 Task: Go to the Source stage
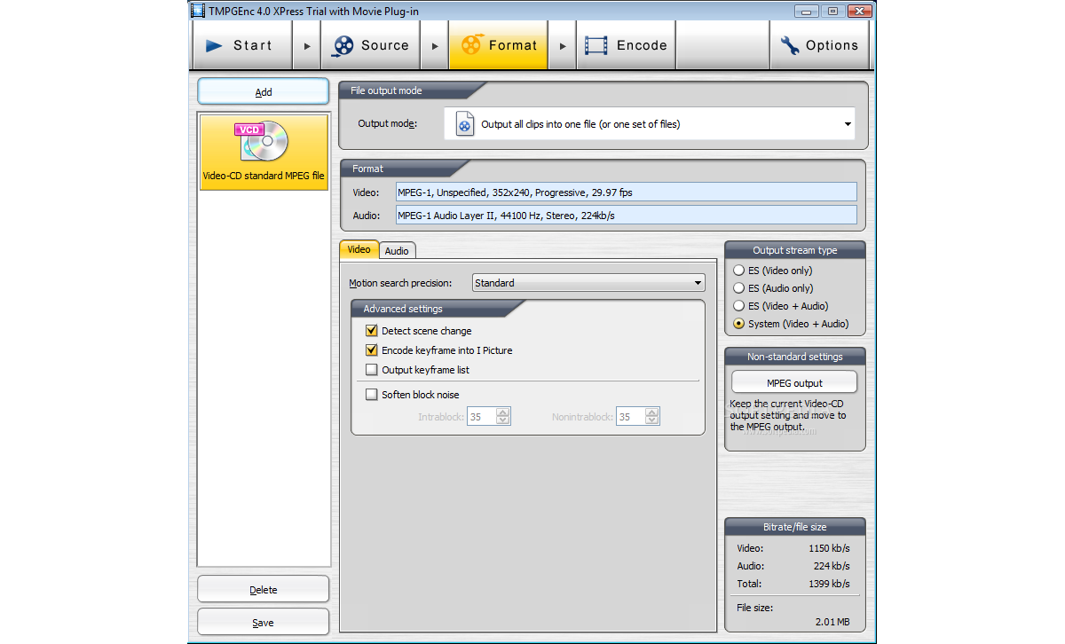[x=370, y=45]
